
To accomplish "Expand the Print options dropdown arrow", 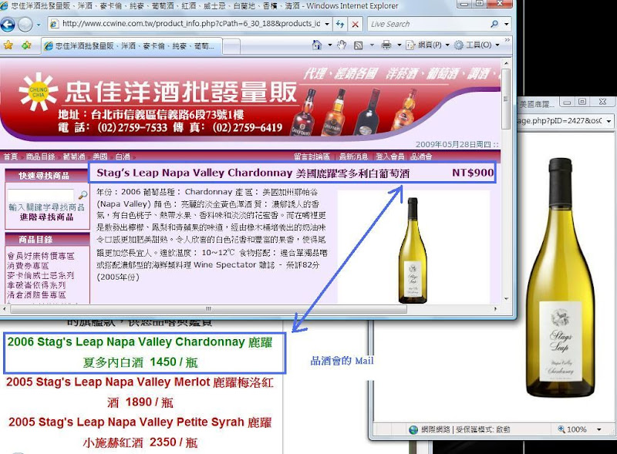I will 399,45.
